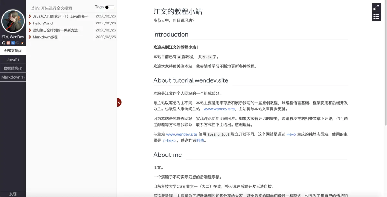Image resolution: width=387 pixels, height=197 pixels.
Task: Click the 阿杰 author link
Action: (200, 140)
